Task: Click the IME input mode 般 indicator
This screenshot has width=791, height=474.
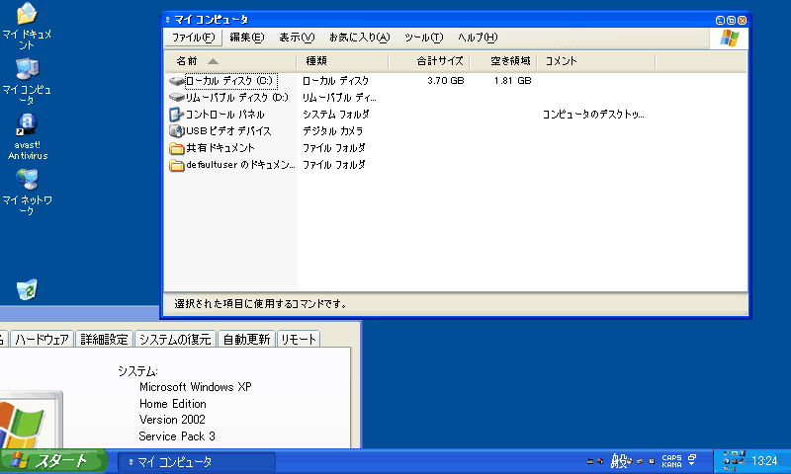Action: 618,460
